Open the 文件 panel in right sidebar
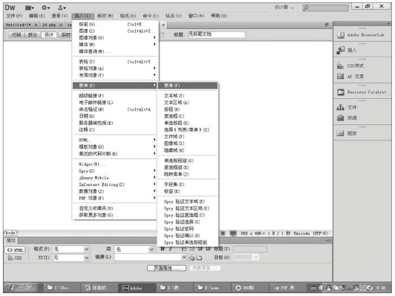 347,107
